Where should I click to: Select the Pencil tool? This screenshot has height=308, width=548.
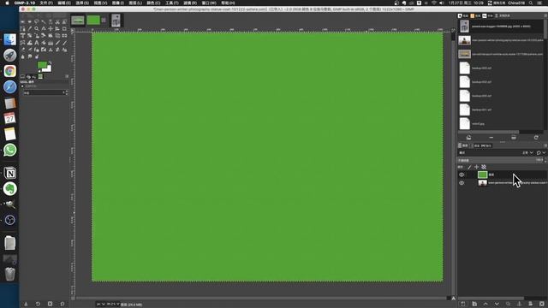(x=57, y=43)
